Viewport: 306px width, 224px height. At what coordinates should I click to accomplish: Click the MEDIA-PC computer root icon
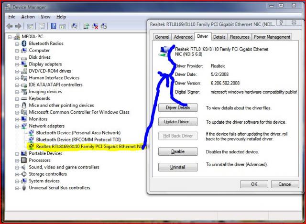coord(17,37)
